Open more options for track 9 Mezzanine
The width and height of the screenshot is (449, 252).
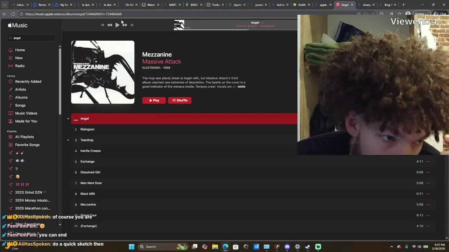click(428, 204)
